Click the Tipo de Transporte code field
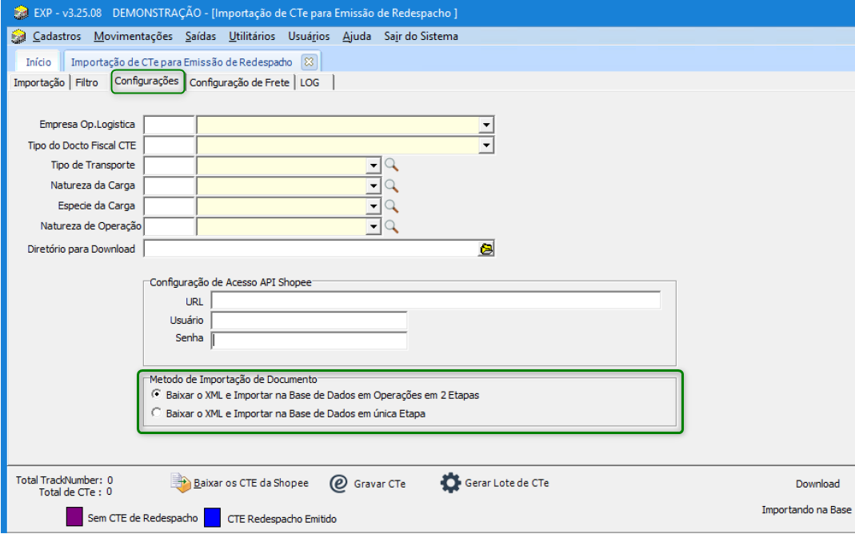The height and width of the screenshot is (534, 855). click(169, 165)
